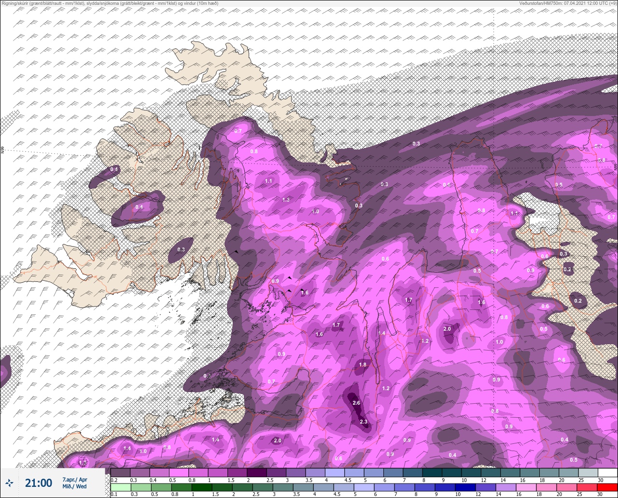Viewport: 618px width, 498px height.
Task: Click the 1.5 value just above the time panel
Action: pos(82,463)
